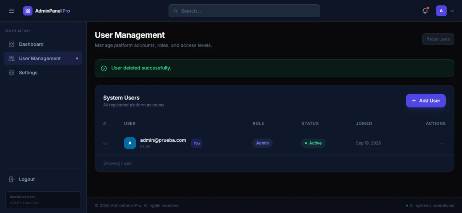
Task: Click the 'Showing 1 user' footer text
Action: coord(118,163)
